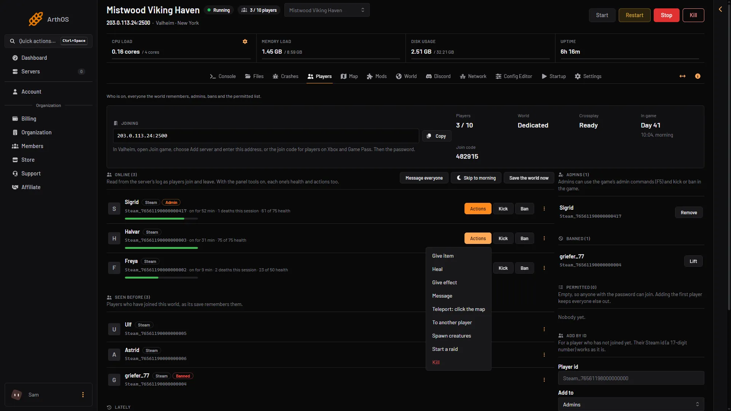Open the Discord tab

(438, 76)
